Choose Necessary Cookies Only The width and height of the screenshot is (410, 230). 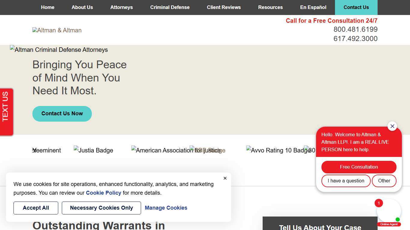click(x=101, y=208)
